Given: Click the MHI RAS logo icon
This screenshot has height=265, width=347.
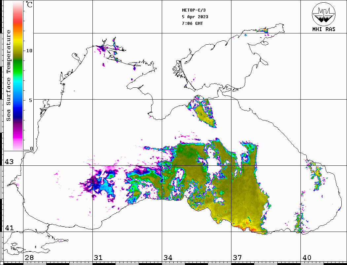Looking at the screenshot, I should pyautogui.click(x=324, y=14).
